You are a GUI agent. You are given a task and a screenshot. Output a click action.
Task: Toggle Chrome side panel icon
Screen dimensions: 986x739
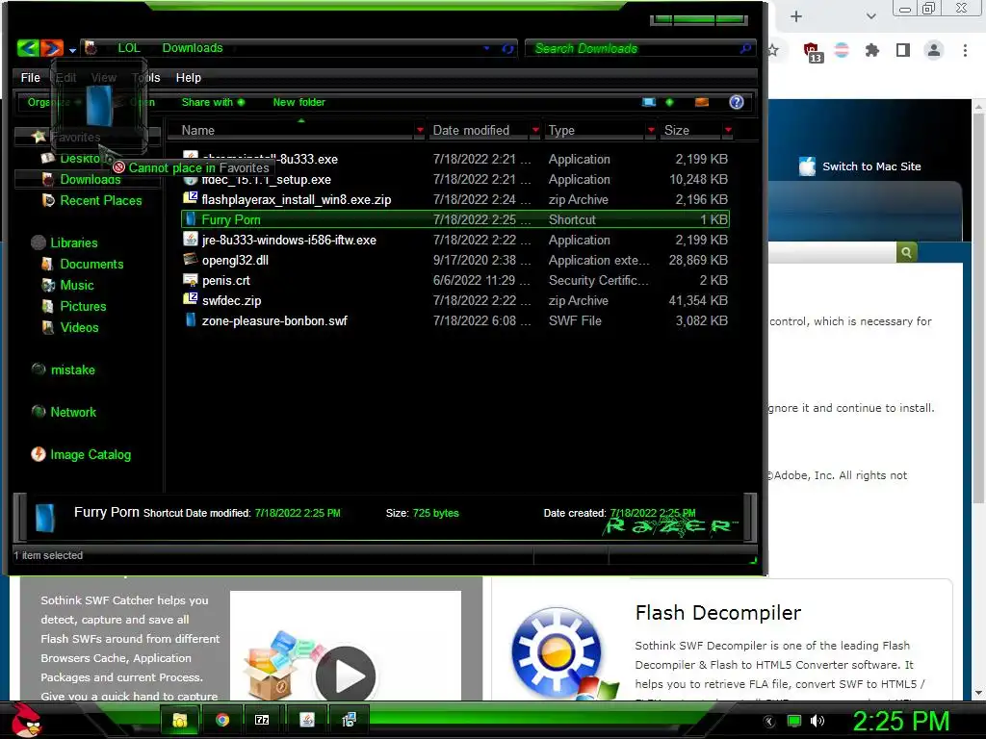click(903, 50)
